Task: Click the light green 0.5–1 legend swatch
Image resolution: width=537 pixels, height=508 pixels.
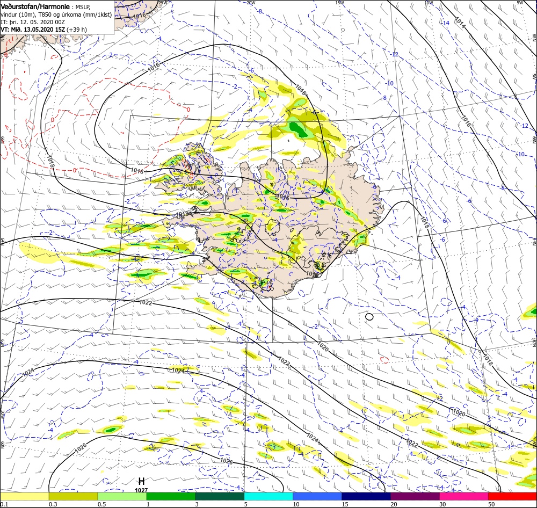Action: click(122, 496)
